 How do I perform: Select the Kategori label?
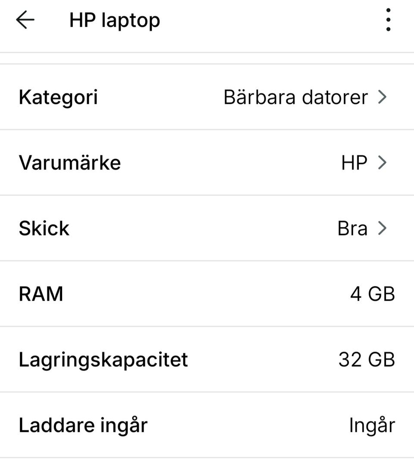click(x=58, y=98)
